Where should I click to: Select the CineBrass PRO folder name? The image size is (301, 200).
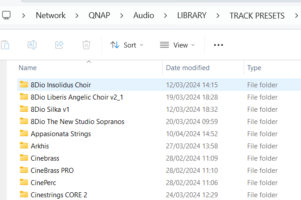52,171
